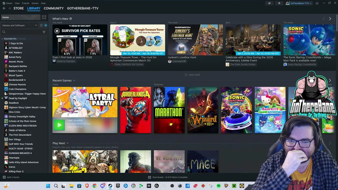Open OBS Studio from the taskbar

(172, 186)
